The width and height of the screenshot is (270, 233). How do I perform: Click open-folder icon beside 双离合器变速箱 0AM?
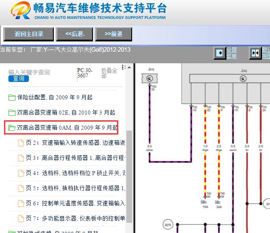tap(12, 128)
